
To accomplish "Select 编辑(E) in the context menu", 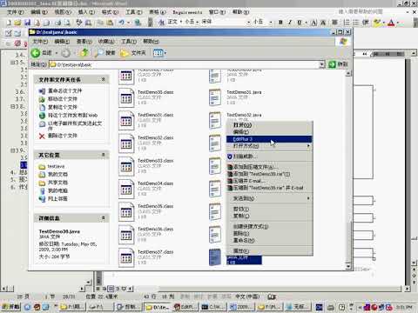I will 269,132.
